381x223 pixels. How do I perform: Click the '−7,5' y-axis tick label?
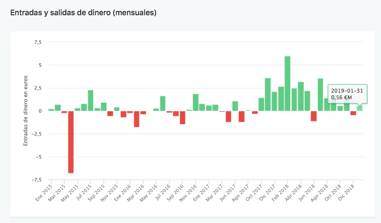click(37, 180)
